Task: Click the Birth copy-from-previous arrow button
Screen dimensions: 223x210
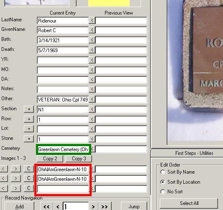Action: click(92, 40)
